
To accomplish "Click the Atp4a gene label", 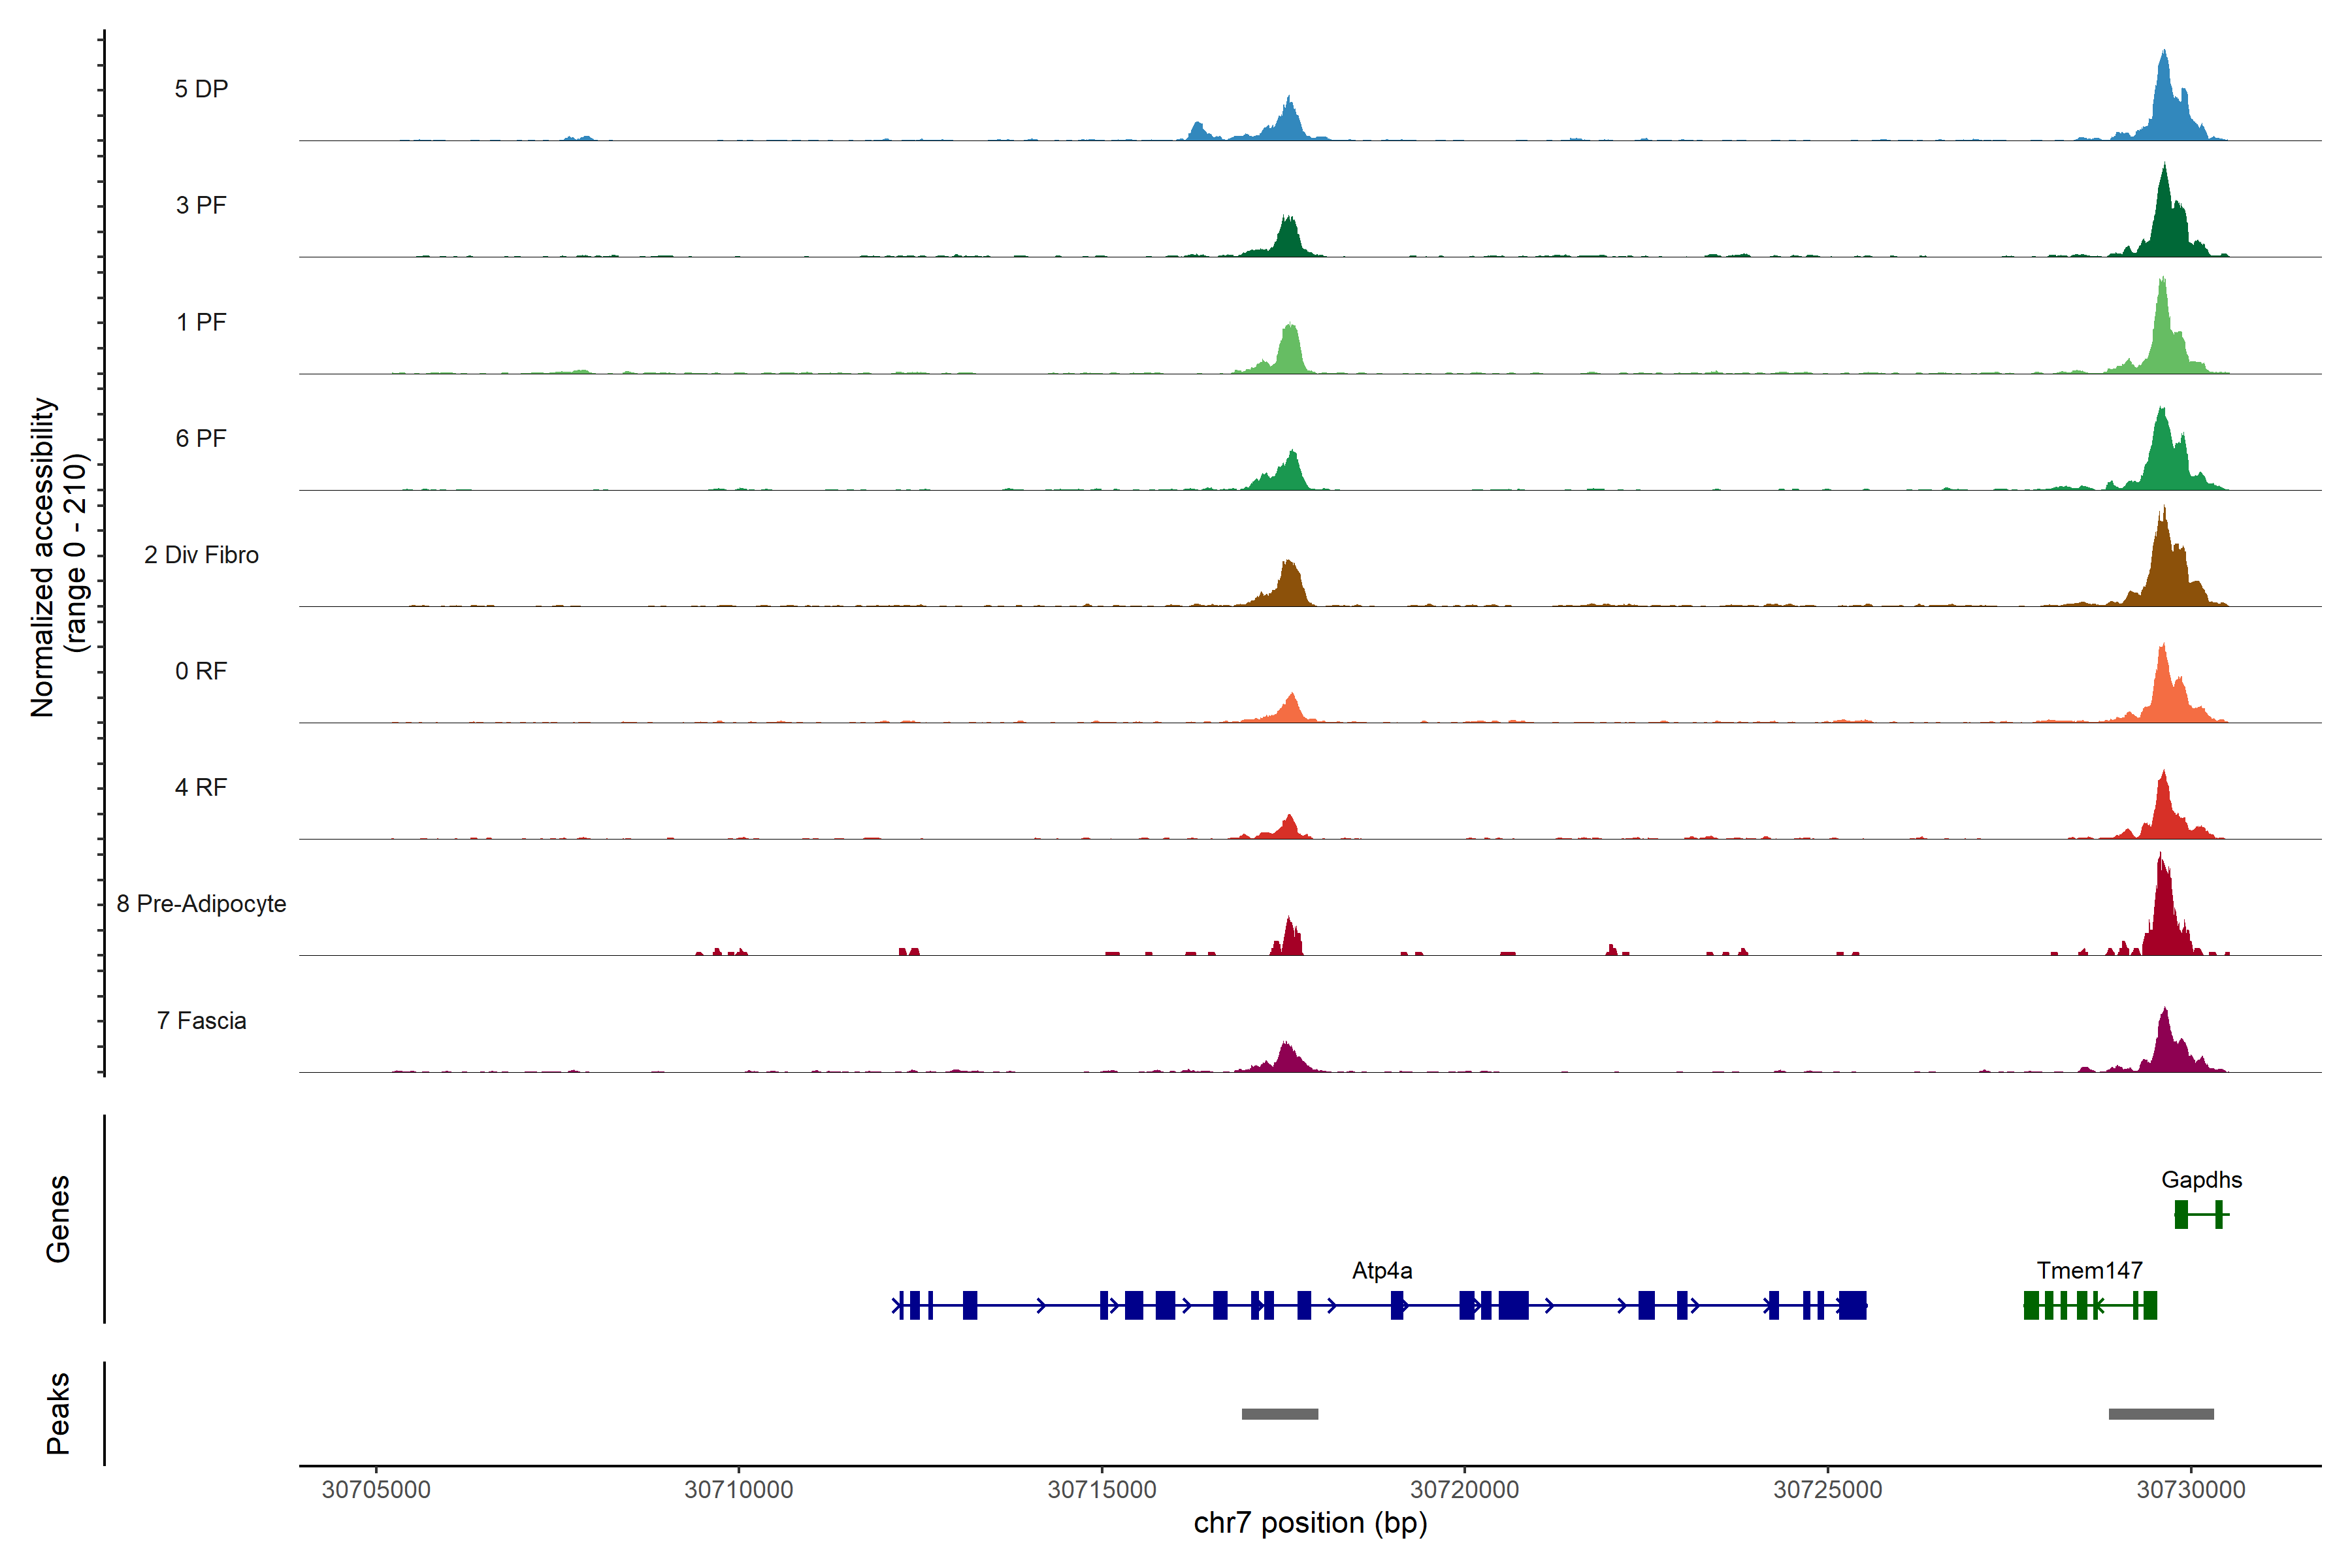I will (1382, 1271).
